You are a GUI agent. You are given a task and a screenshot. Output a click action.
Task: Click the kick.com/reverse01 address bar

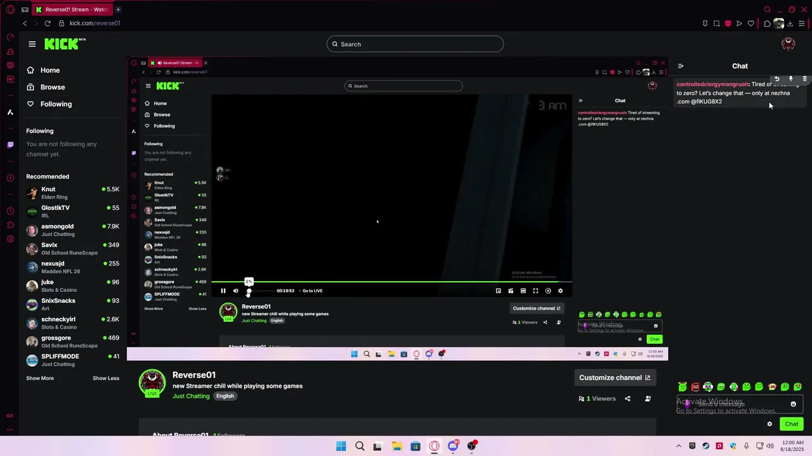tap(95, 23)
